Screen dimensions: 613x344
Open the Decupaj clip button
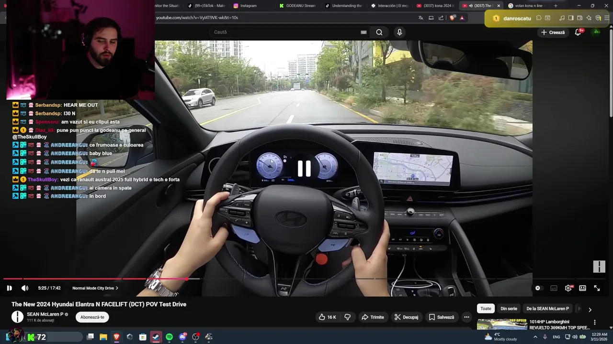click(406, 317)
